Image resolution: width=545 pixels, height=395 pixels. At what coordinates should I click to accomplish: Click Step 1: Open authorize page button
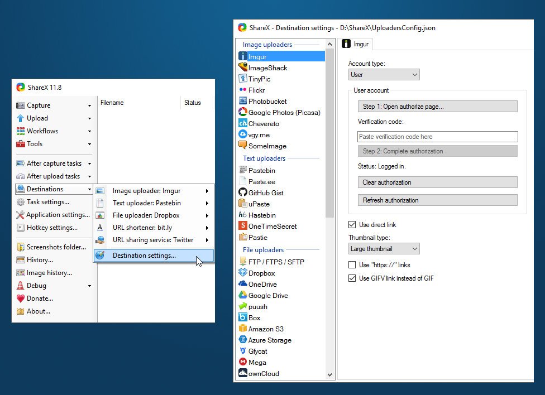point(438,107)
